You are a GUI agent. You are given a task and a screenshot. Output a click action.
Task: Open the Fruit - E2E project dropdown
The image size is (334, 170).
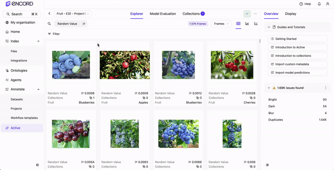pos(73,14)
